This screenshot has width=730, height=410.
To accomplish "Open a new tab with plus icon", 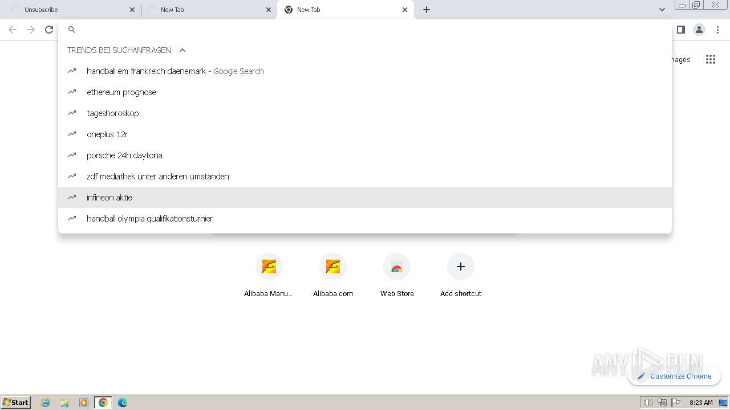I will point(427,10).
